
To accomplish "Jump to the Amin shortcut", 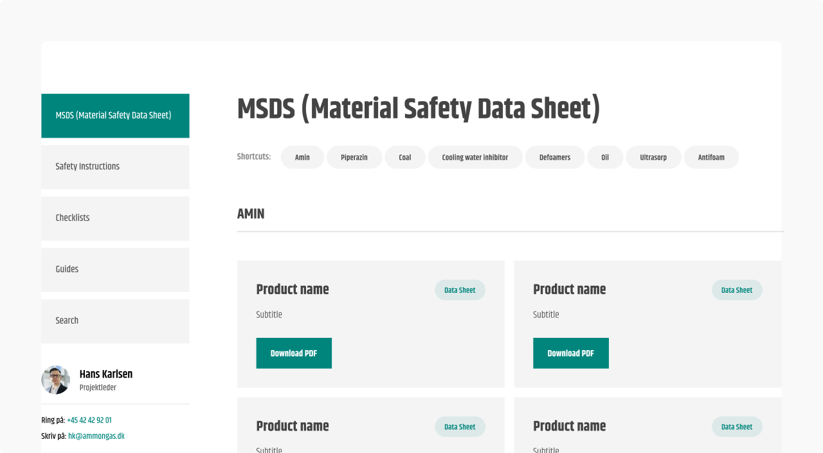I will click(302, 158).
